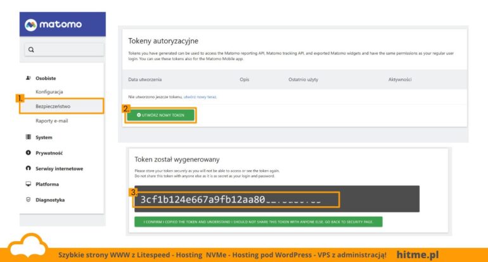Focus the sidebar search field
The width and height of the screenshot is (488, 262).
pyautogui.click(x=64, y=49)
